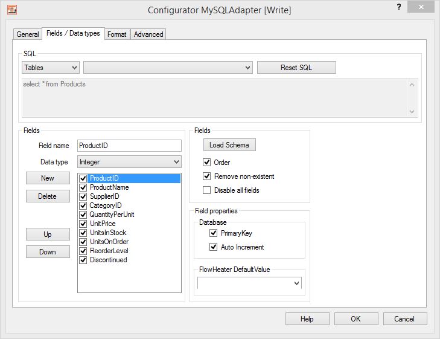Viewport: 440px width, 339px height.
Task: Toggle the QuantityPerUnit field checkbox
Action: point(83,215)
